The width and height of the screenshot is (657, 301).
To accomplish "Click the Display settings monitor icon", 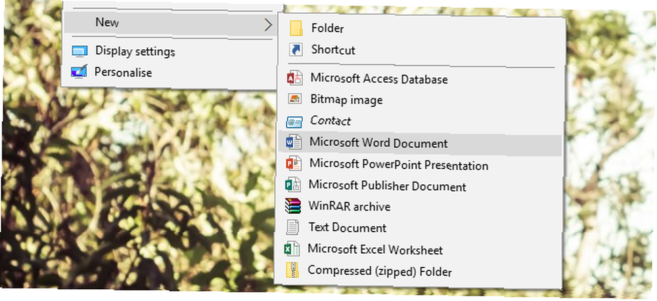I will click(79, 51).
